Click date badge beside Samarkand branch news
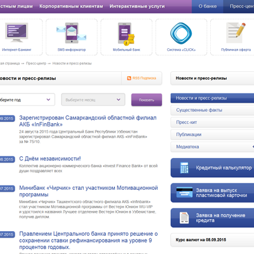The height and width of the screenshot is (254, 254). pos(8,119)
